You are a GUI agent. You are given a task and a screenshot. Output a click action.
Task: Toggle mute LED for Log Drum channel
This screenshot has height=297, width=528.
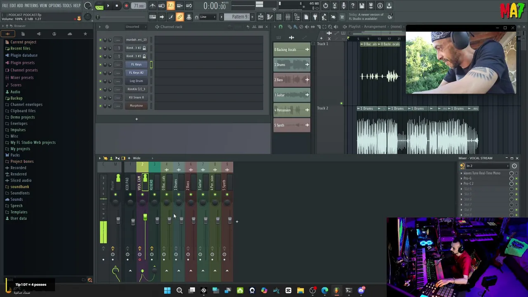100,81
